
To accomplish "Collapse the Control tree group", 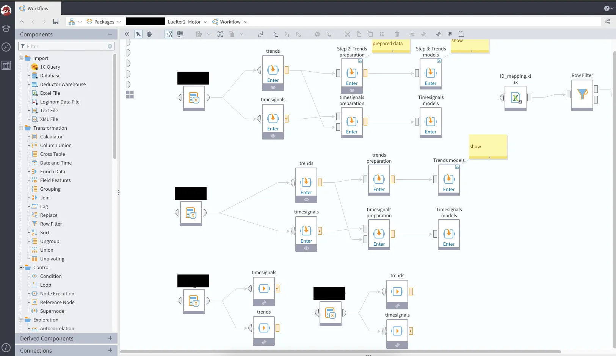I will pyautogui.click(x=21, y=267).
